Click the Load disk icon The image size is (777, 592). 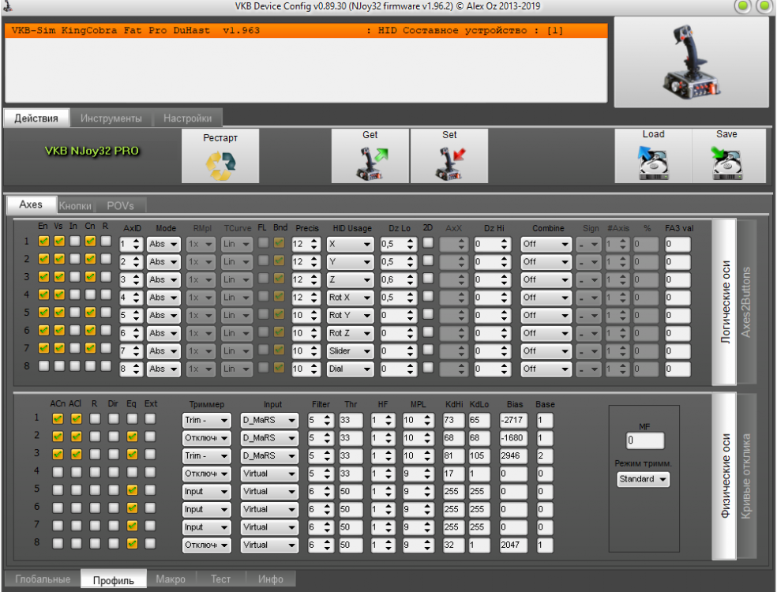point(653,163)
